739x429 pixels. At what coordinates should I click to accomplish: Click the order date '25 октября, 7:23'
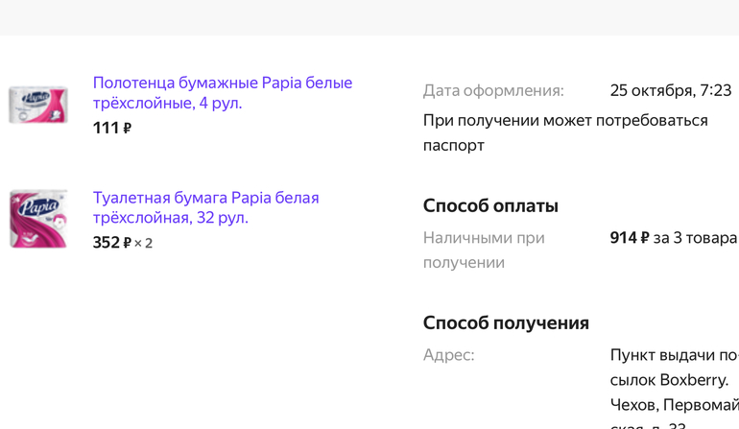coord(670,91)
